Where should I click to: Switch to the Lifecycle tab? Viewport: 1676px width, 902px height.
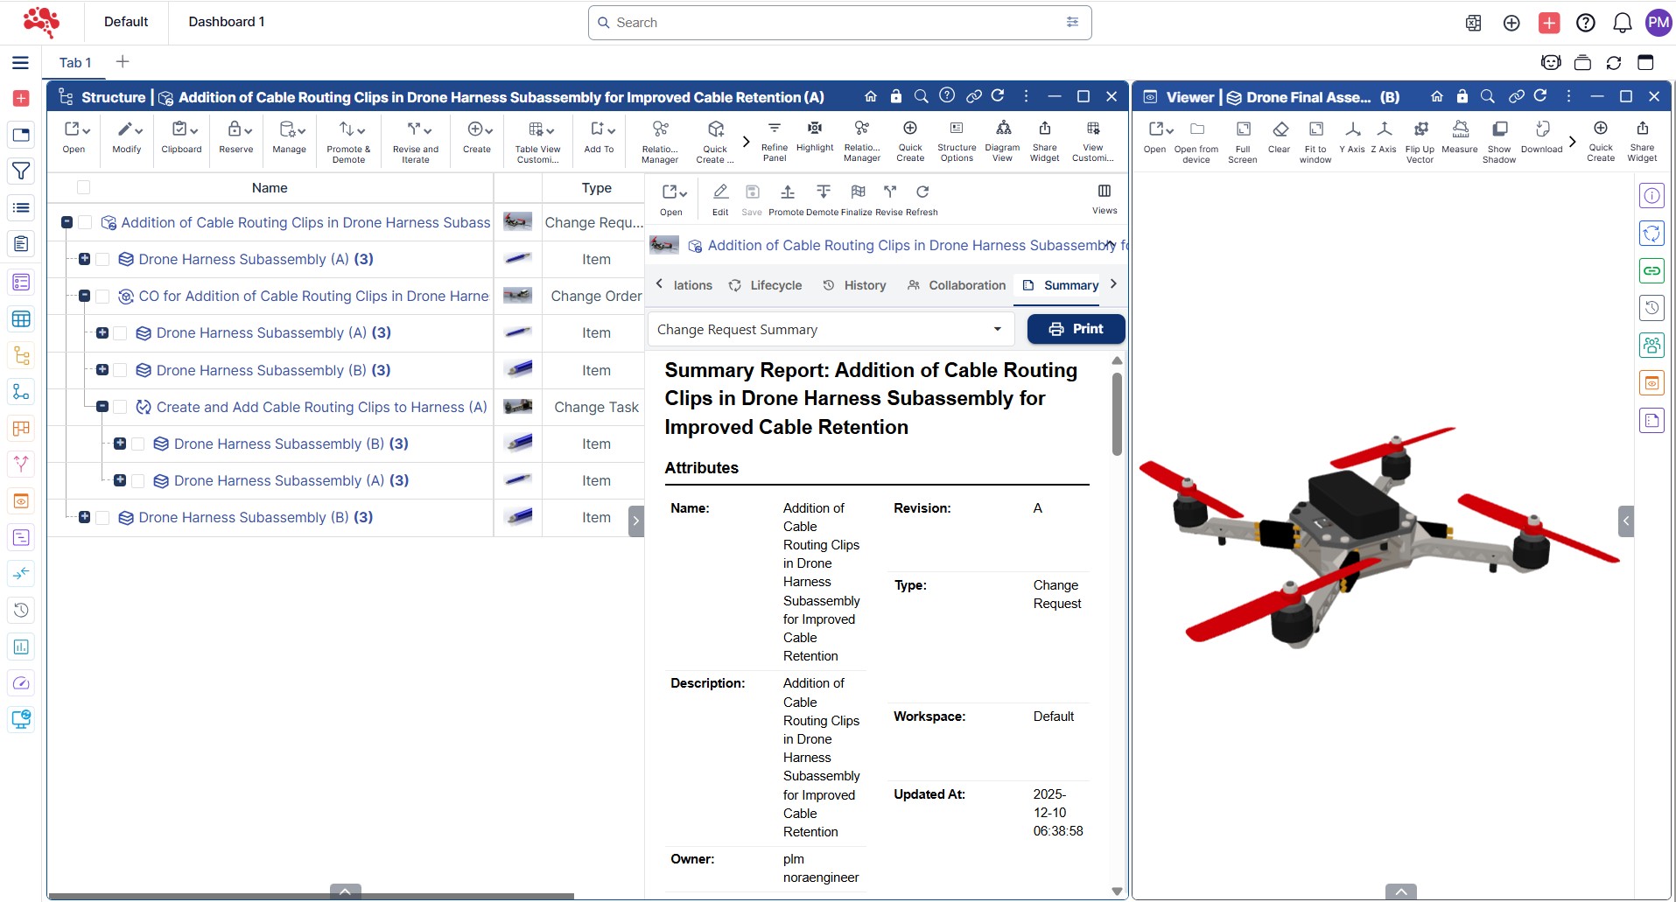(x=766, y=285)
